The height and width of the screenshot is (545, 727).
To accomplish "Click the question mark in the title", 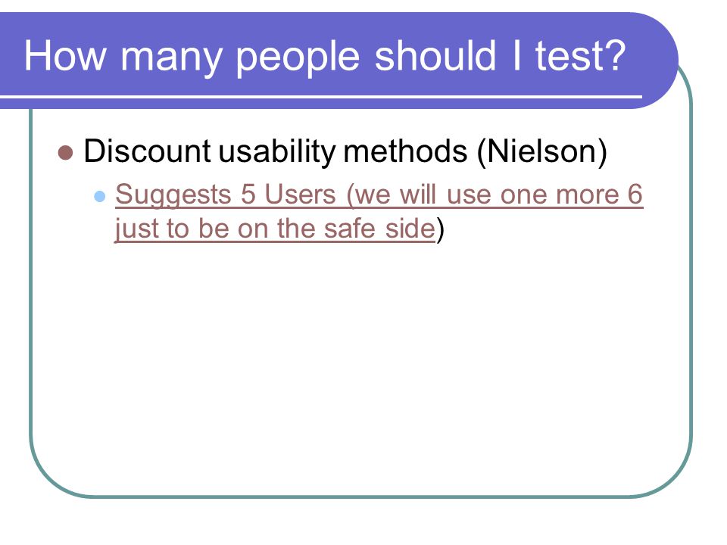I will [615, 55].
